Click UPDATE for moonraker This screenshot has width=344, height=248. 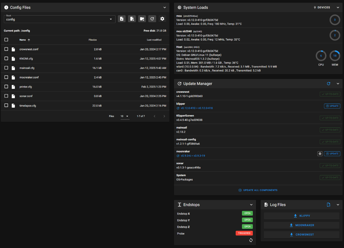(x=332, y=154)
